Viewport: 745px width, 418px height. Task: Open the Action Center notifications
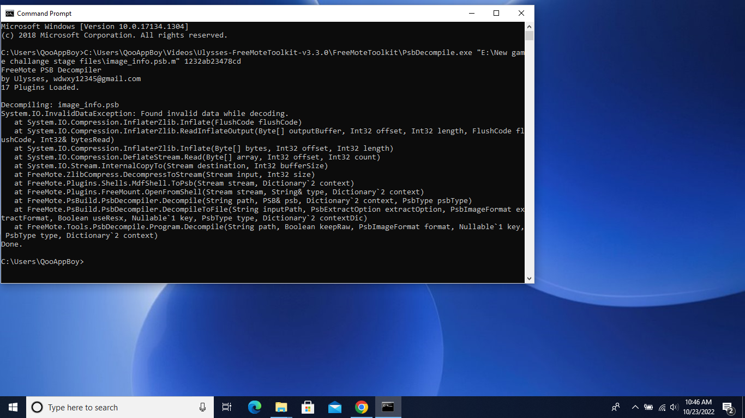pyautogui.click(x=728, y=407)
